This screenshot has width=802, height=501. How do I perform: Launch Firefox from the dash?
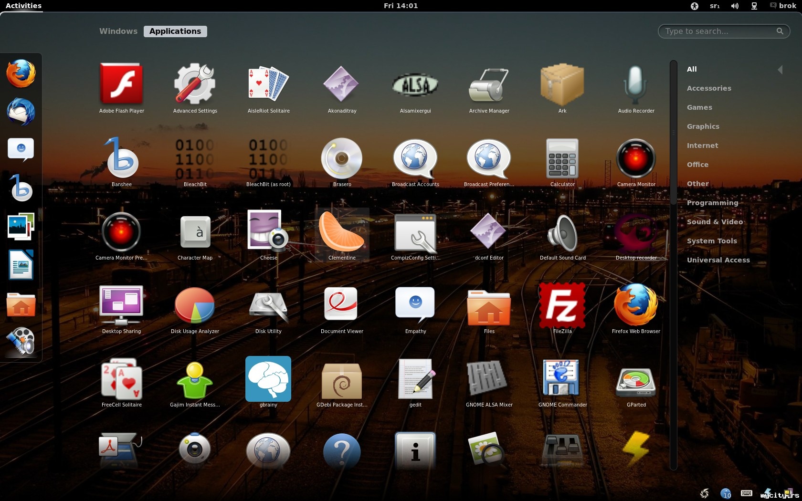[21, 73]
